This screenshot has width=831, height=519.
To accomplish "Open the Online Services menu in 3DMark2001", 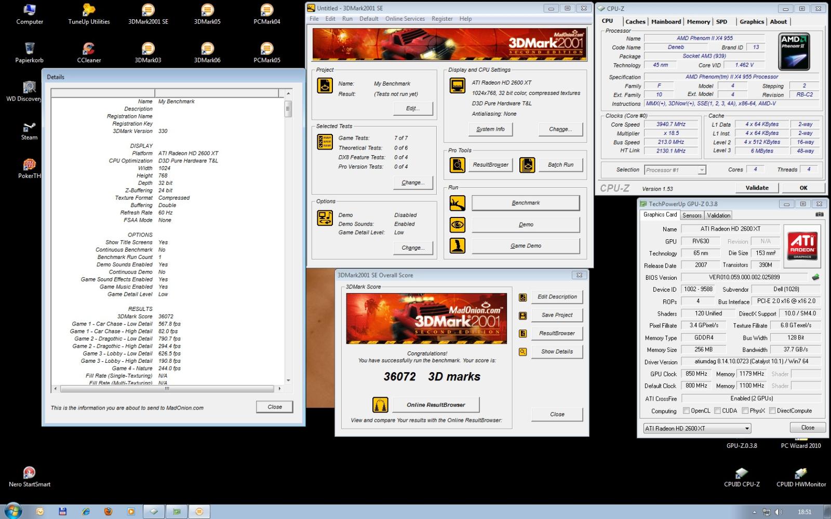I will click(x=405, y=19).
